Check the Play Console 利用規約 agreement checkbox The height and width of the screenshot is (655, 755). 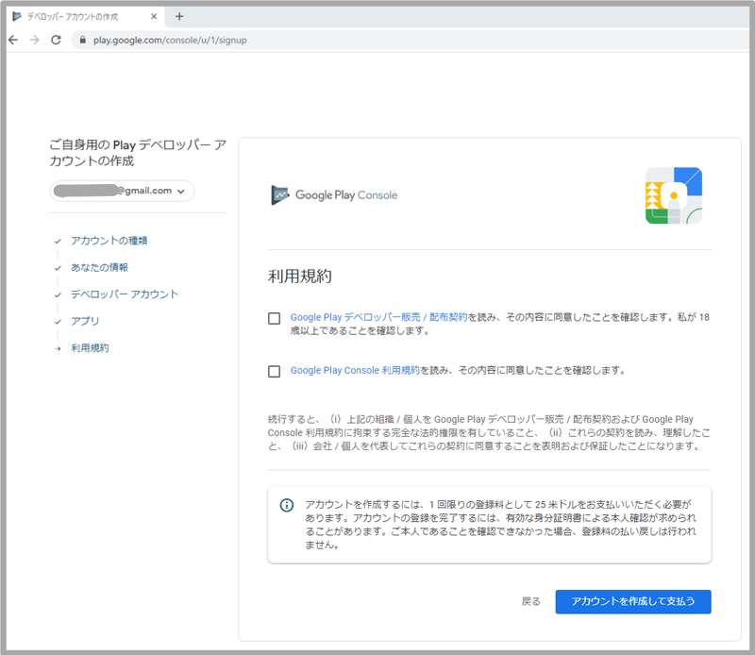[274, 371]
